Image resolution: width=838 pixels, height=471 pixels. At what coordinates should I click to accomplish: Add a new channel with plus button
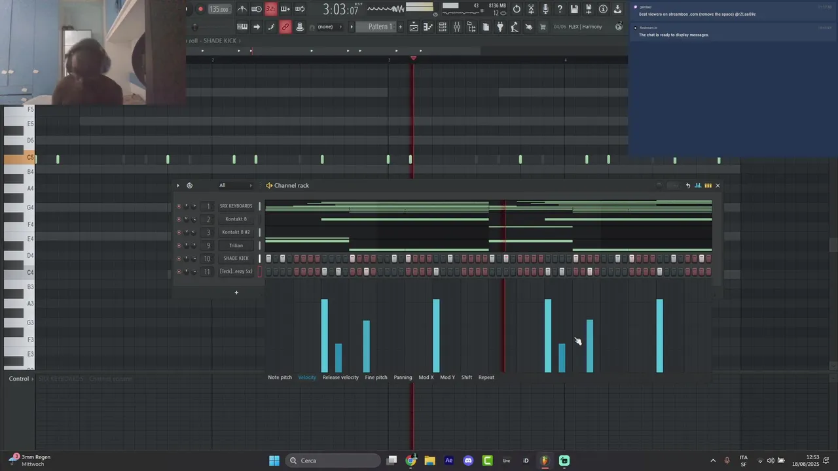tap(236, 292)
